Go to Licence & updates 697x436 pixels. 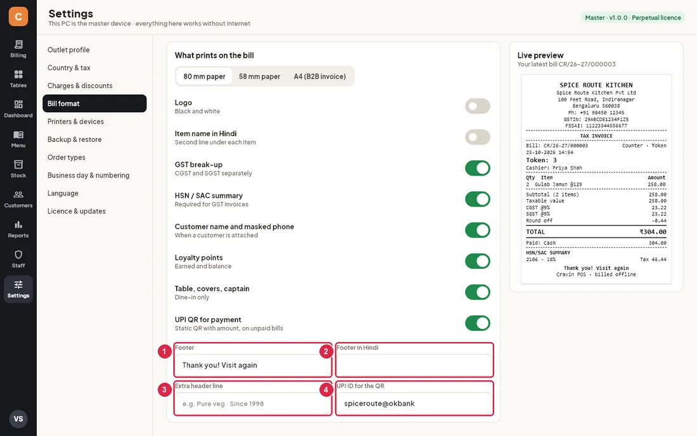coord(94,211)
